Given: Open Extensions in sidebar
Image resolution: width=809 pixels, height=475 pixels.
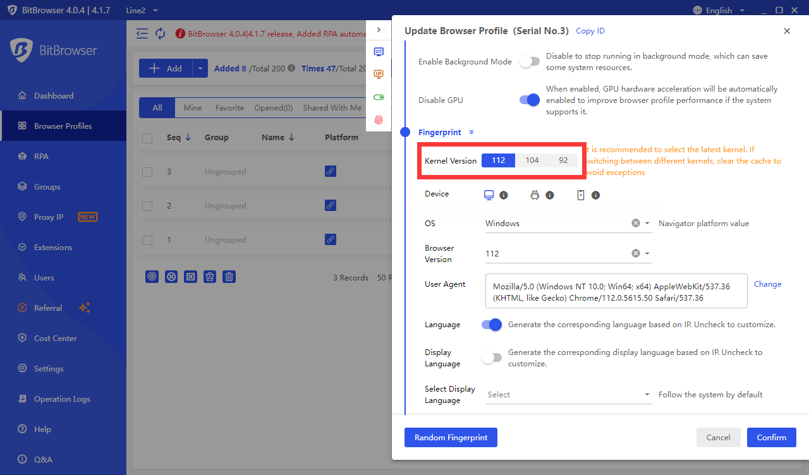Looking at the screenshot, I should [x=63, y=247].
